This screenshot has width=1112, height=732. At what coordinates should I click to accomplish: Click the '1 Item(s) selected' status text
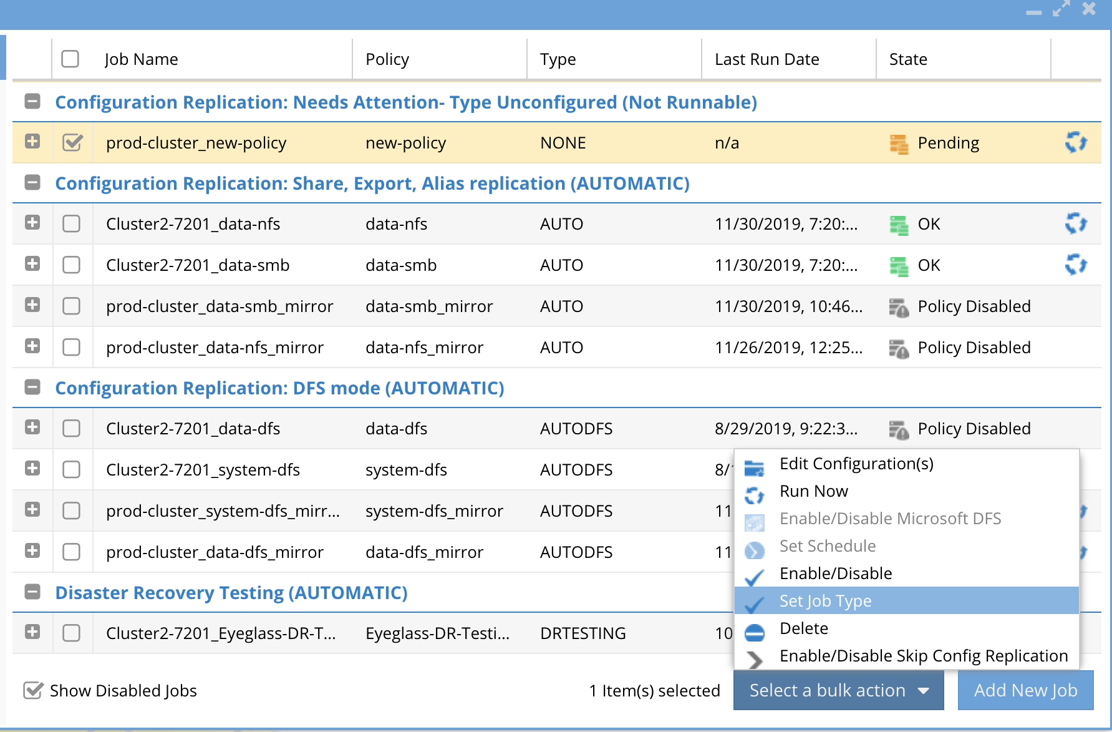654,690
